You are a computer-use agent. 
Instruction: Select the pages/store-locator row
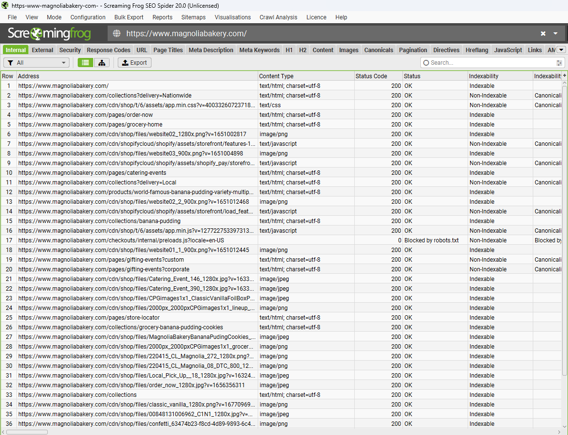[x=89, y=318]
